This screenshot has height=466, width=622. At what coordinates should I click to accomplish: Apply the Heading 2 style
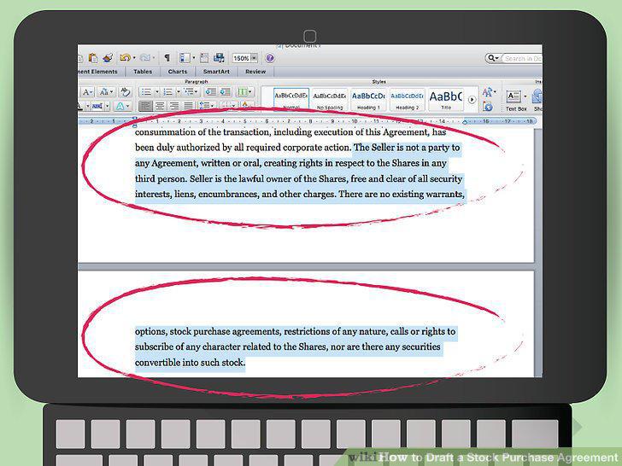[x=407, y=99]
